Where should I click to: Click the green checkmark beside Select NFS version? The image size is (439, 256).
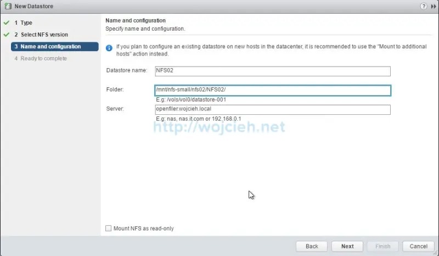(7, 35)
